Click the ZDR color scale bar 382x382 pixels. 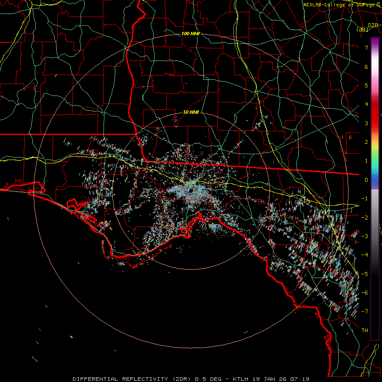(375, 188)
